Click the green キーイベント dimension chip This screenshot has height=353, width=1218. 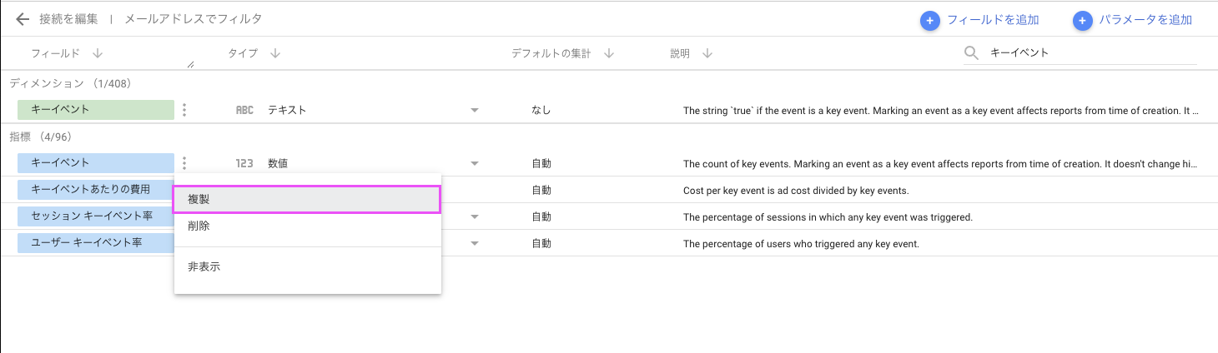click(x=96, y=110)
